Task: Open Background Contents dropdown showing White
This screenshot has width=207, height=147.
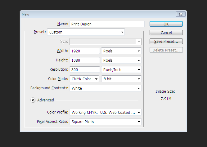Action: pos(105,88)
